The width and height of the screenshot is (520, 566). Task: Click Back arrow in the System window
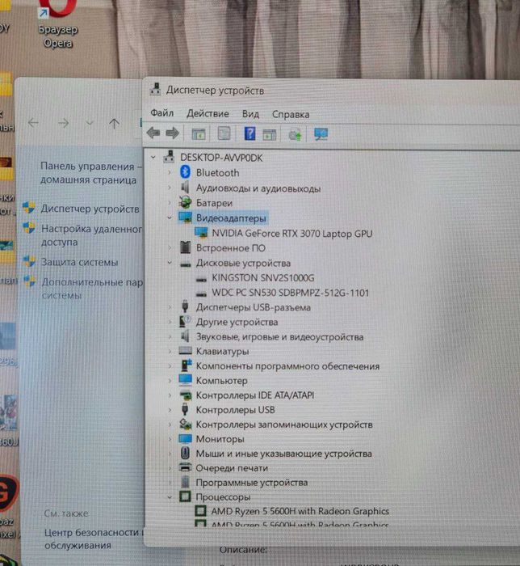(x=34, y=123)
